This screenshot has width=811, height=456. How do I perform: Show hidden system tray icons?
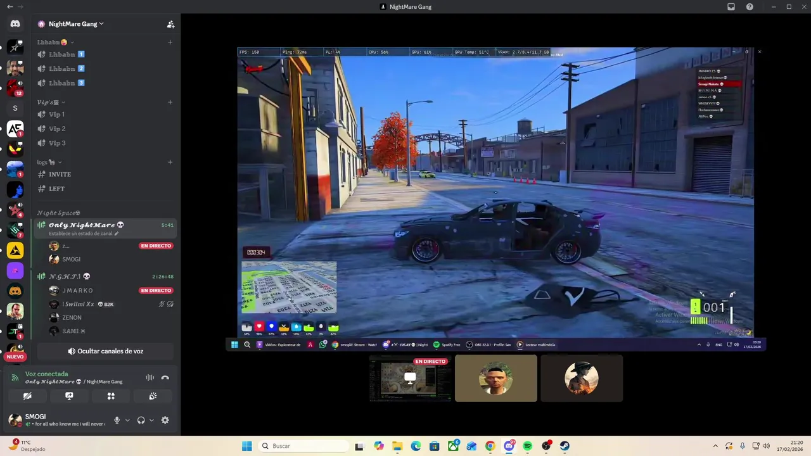pyautogui.click(x=715, y=446)
